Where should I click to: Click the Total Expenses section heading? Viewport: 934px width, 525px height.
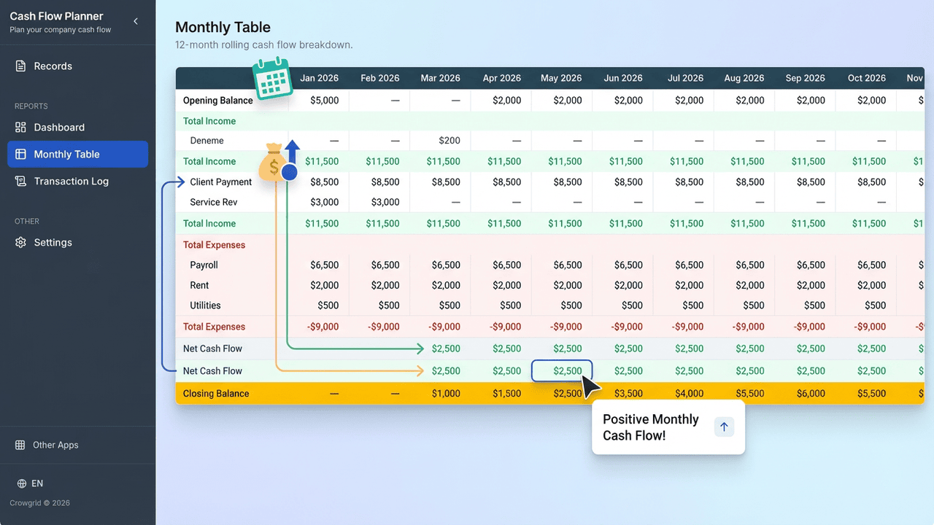pos(214,245)
